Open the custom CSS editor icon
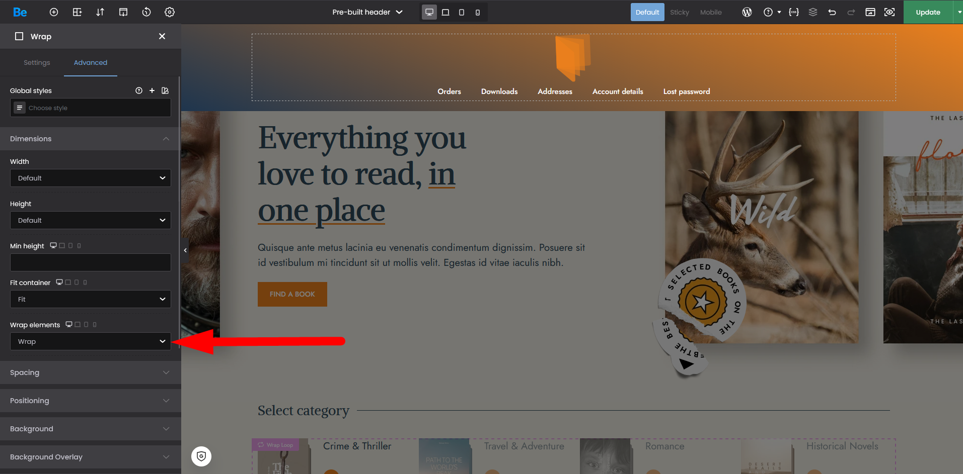Screen dimensions: 963x474 coord(794,12)
